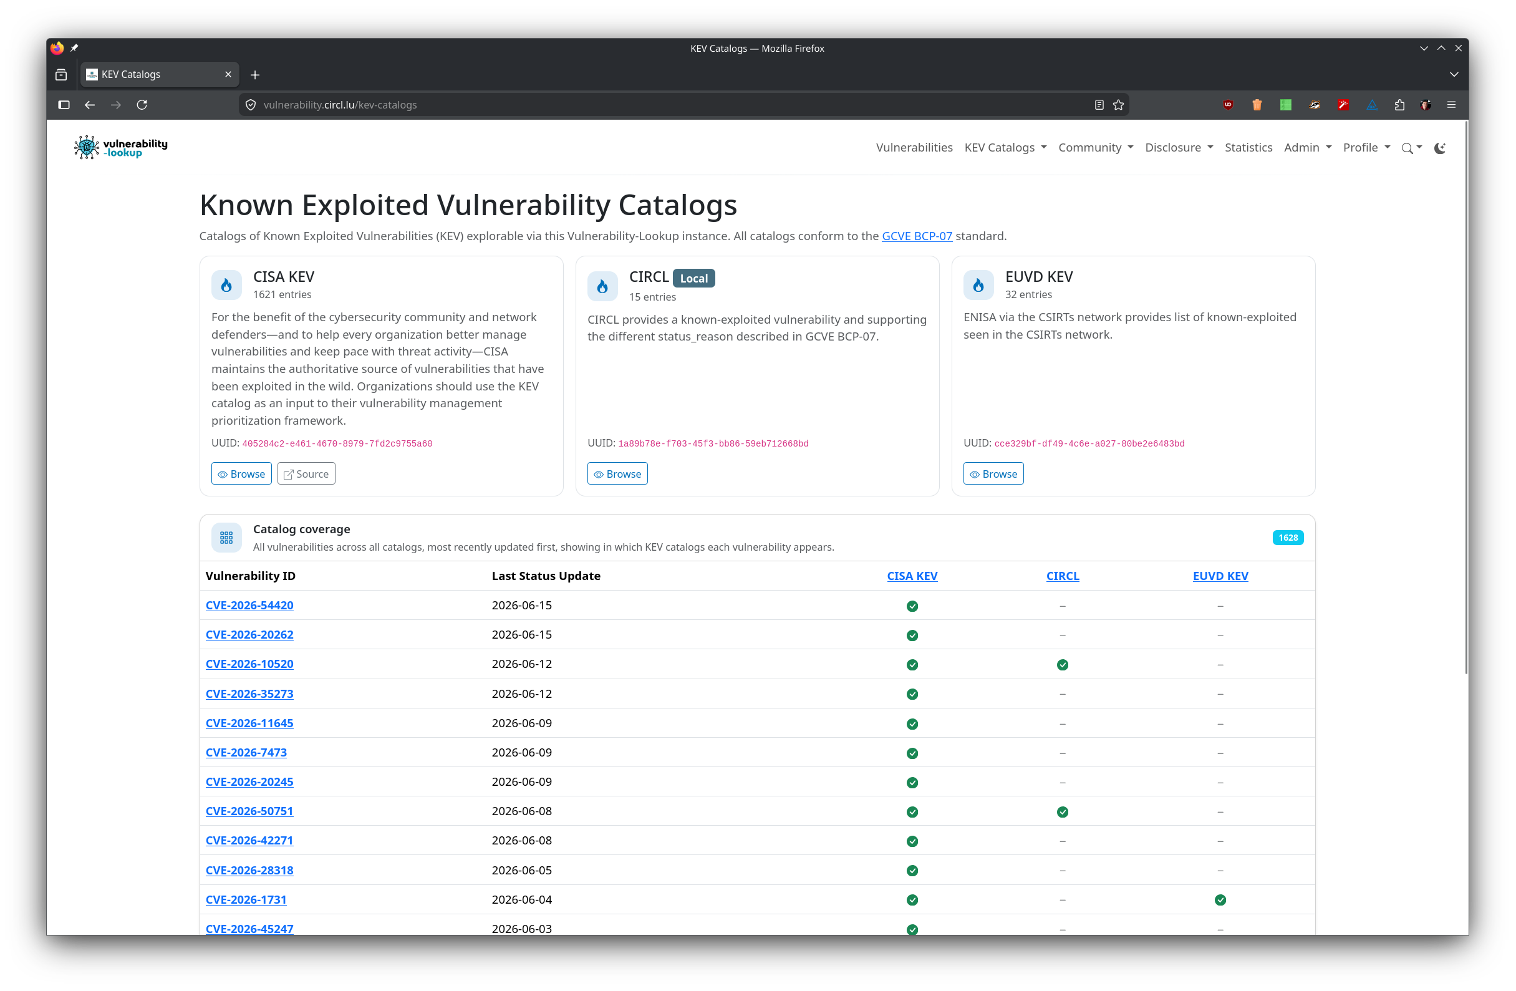Open the Firefox hamburger menu
This screenshot has height=991, width=1516.
pyautogui.click(x=1452, y=104)
